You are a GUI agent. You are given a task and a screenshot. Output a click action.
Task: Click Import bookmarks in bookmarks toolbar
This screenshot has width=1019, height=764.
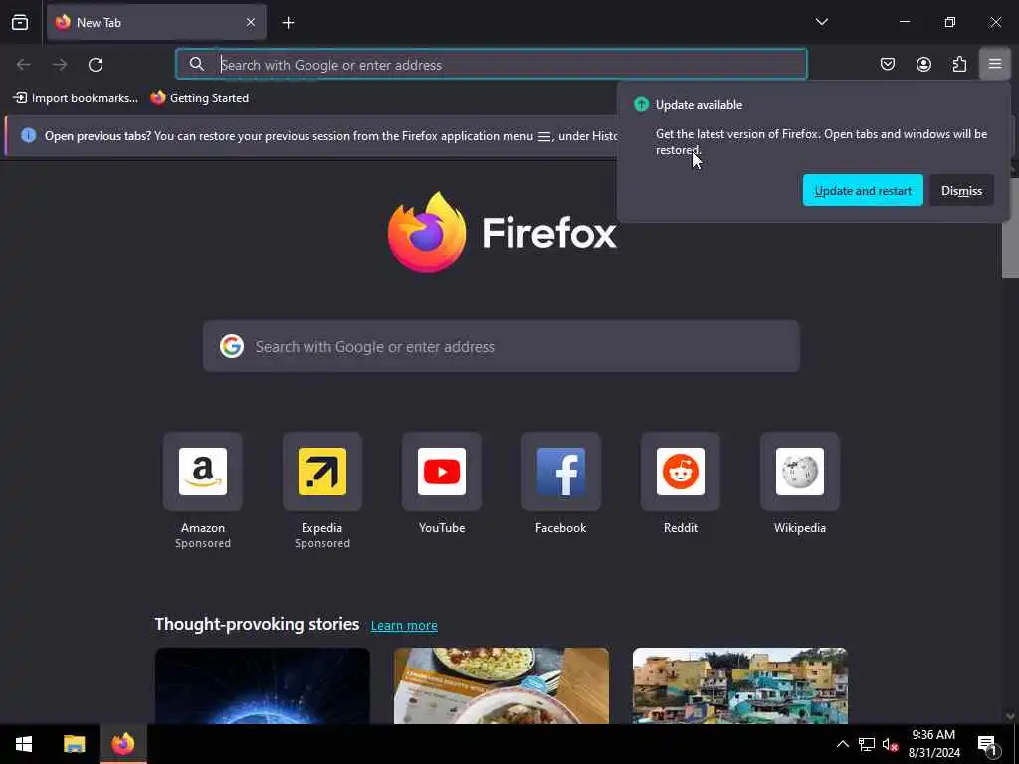coord(76,98)
